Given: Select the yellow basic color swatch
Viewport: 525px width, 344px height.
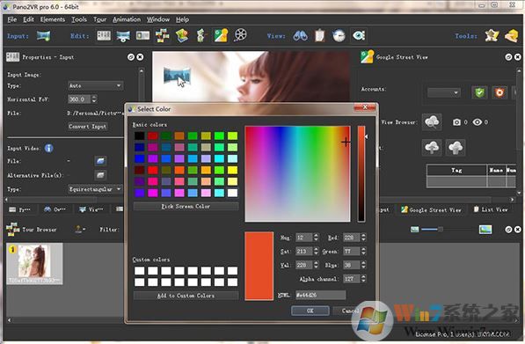Looking at the screenshot, I should click(x=232, y=170).
